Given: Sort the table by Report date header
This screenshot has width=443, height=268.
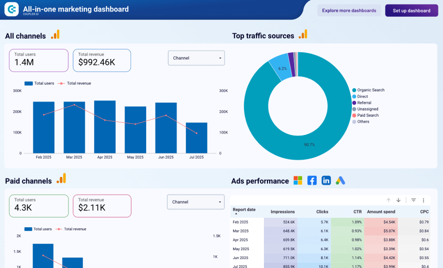Looking at the screenshot, I should [245, 210].
